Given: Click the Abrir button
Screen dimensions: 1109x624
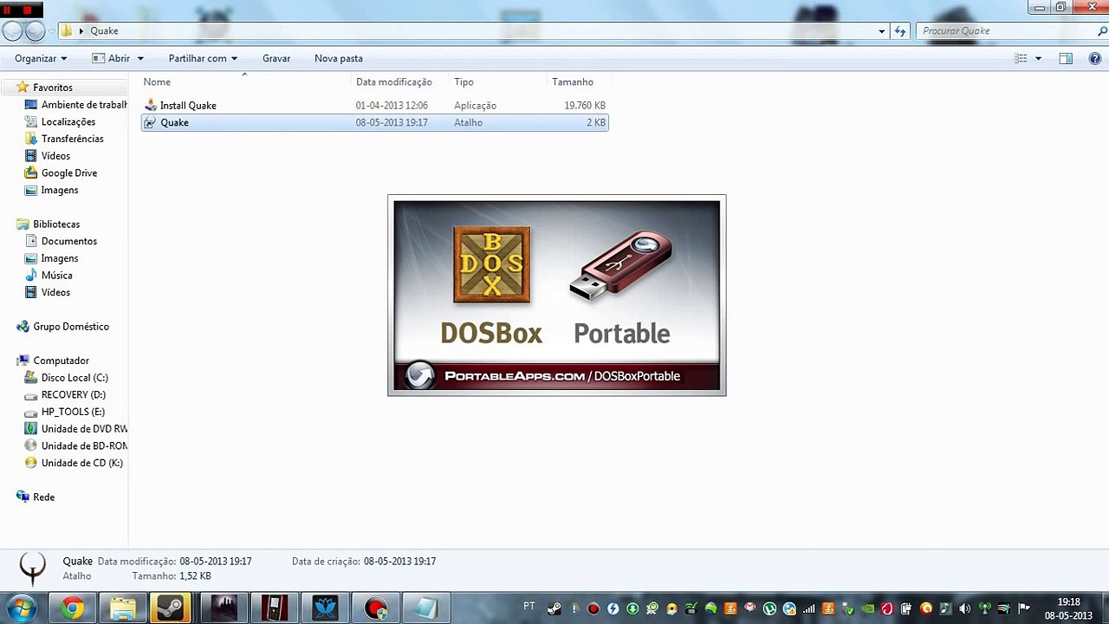Looking at the screenshot, I should pos(111,58).
